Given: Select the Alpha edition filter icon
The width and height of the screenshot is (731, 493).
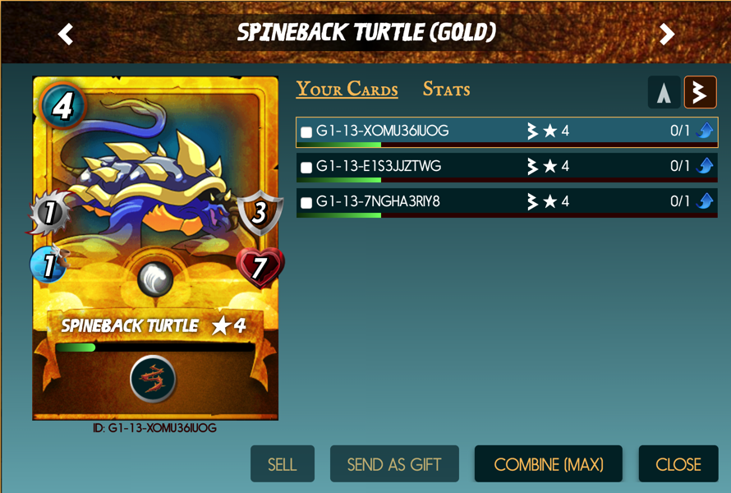Looking at the screenshot, I should coord(664,92).
